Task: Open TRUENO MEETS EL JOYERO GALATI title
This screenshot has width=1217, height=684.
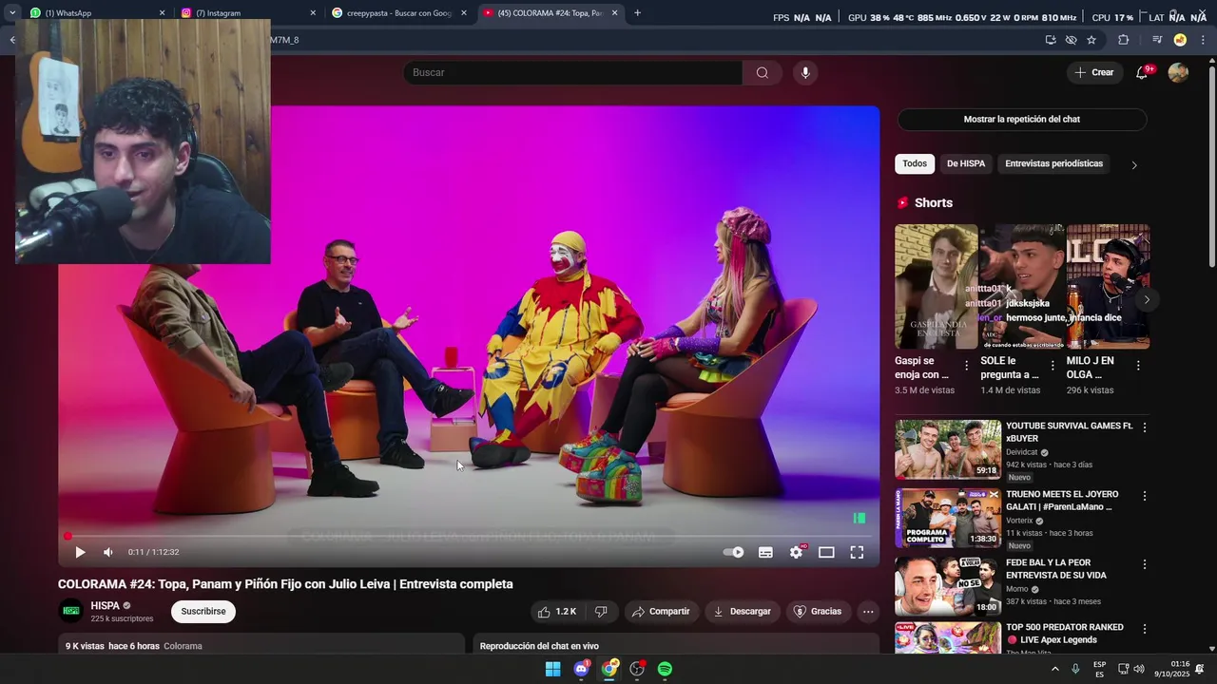Action: coord(1062,501)
